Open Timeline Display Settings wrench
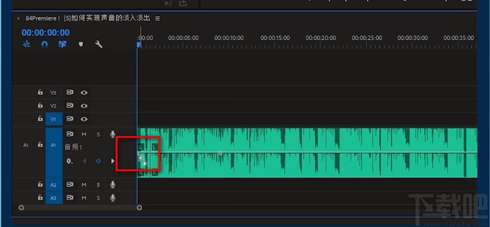The image size is (490, 227). (x=99, y=44)
